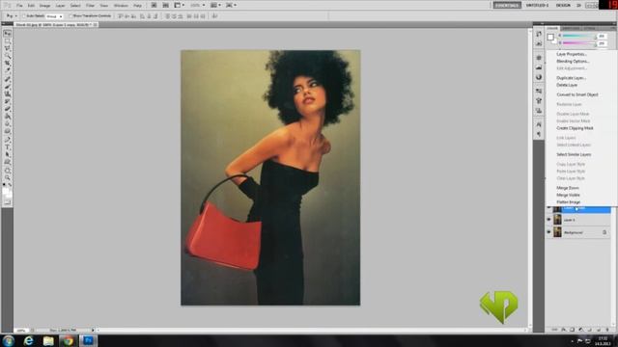Select the Lasso tool
The height and width of the screenshot is (347, 618).
pos(7,48)
